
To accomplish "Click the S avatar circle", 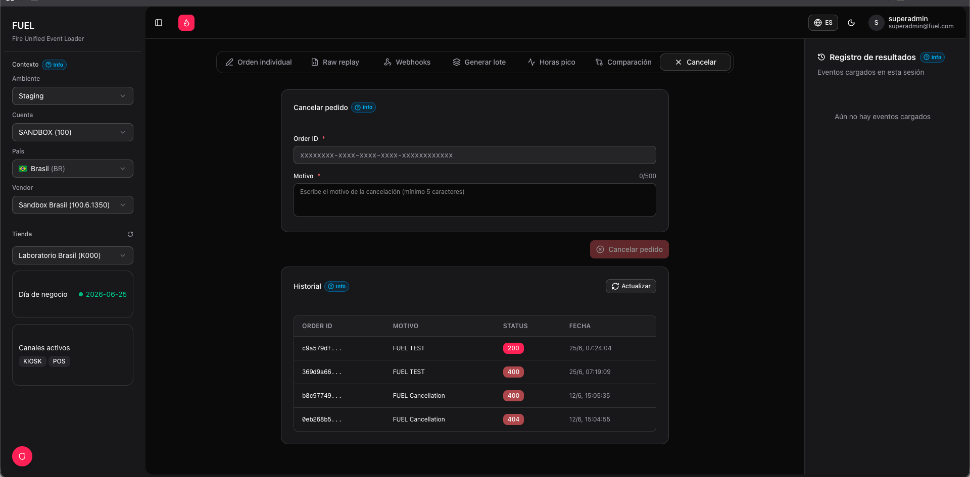I will (x=876, y=23).
